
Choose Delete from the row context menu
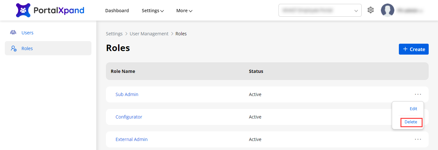coord(411,122)
